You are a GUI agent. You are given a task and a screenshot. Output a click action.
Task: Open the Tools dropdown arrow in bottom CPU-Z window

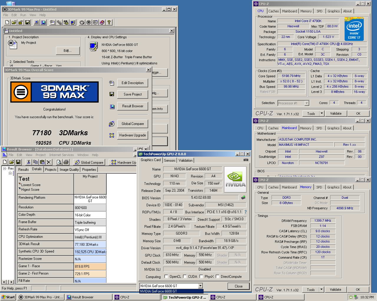pos(321,290)
